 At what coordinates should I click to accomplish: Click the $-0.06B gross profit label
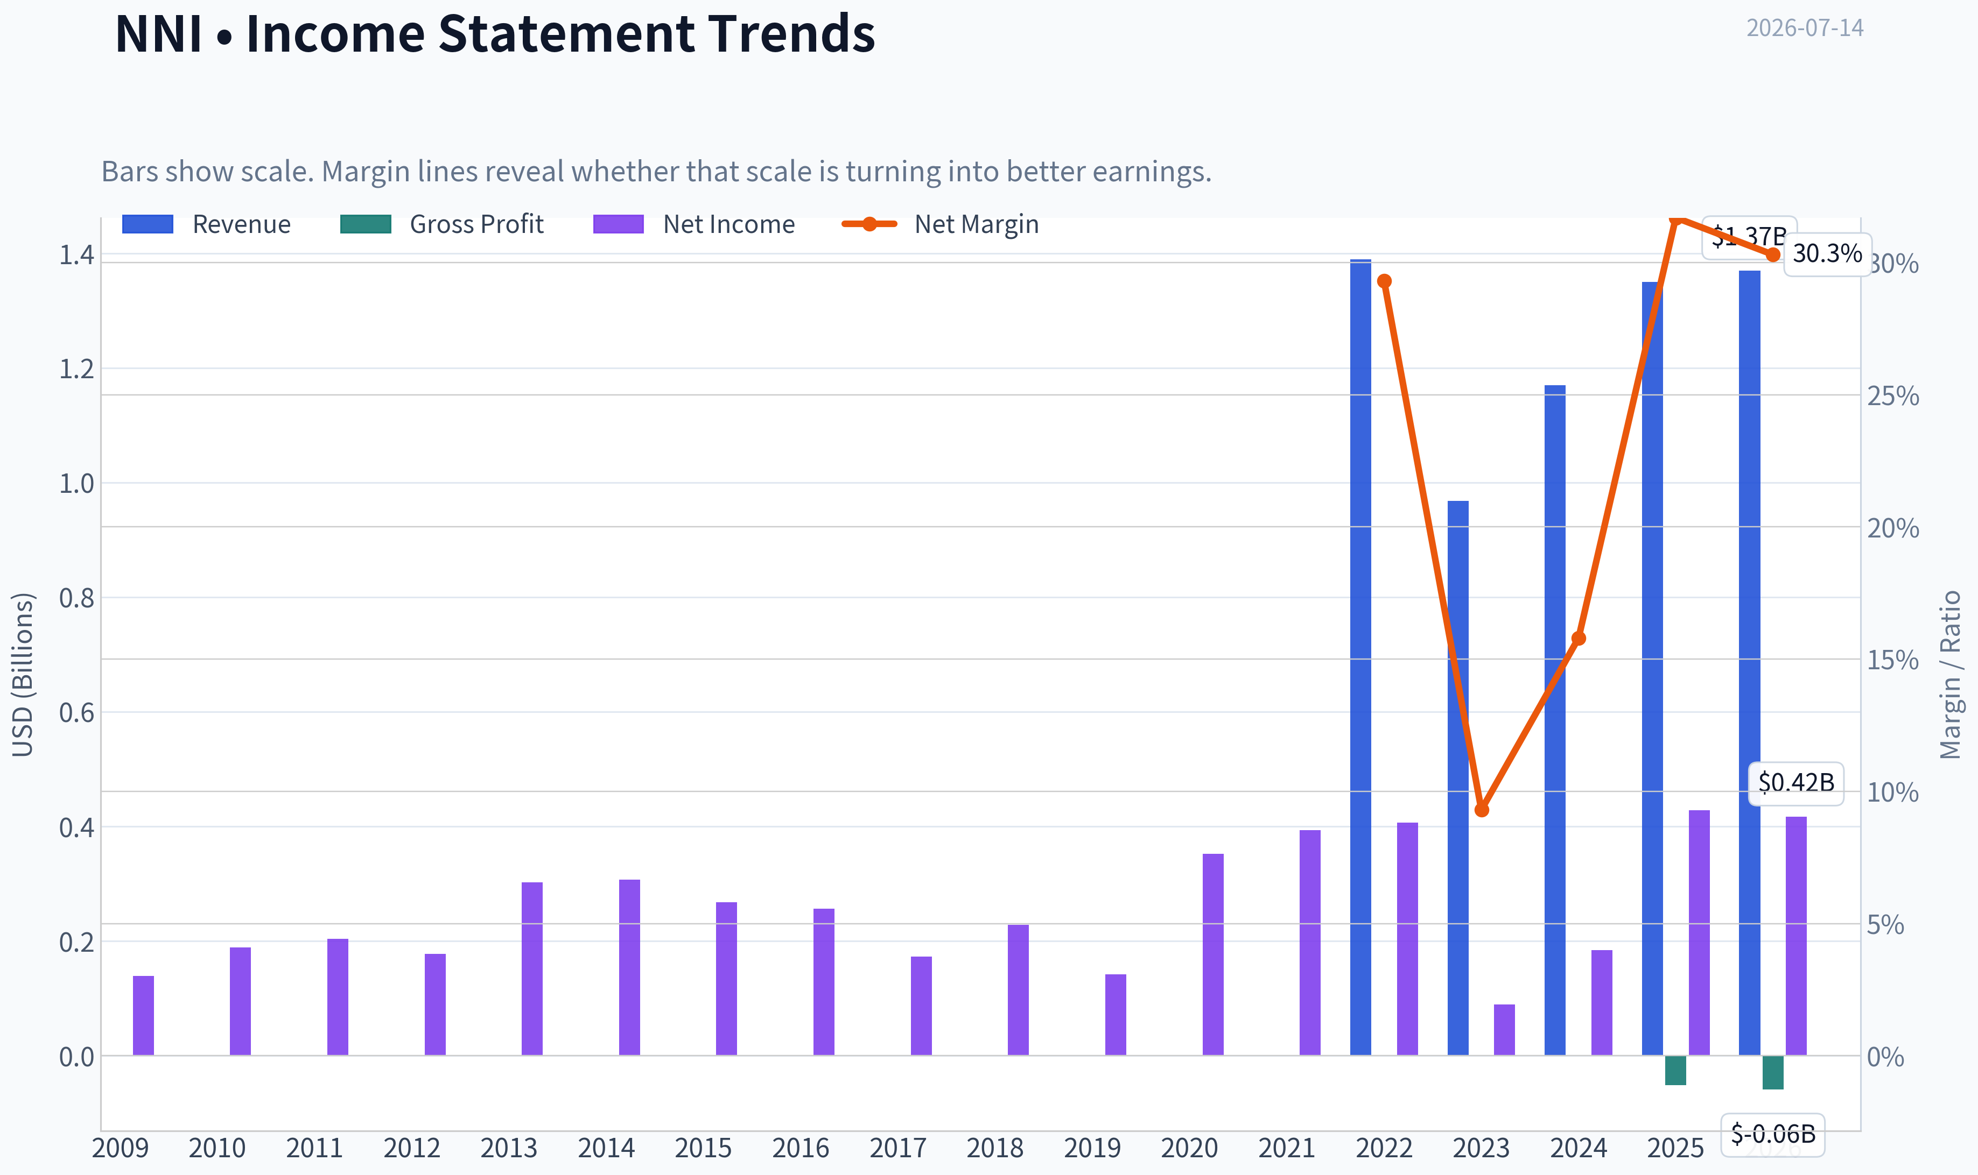click(1773, 1134)
